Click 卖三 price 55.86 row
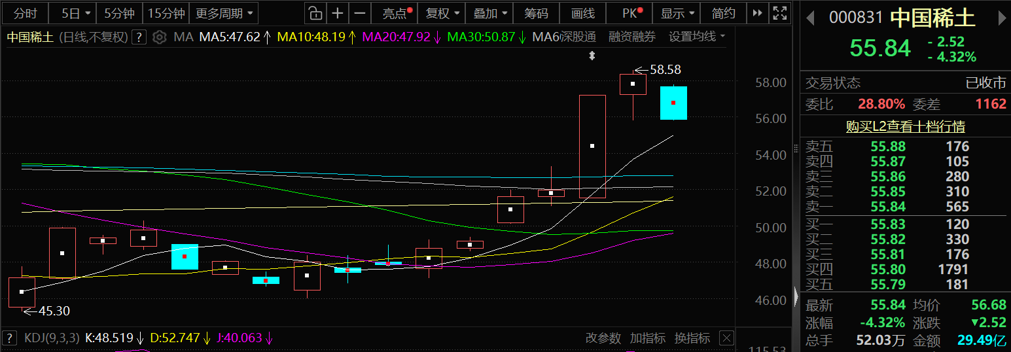The height and width of the screenshot is (352, 1011). point(905,177)
